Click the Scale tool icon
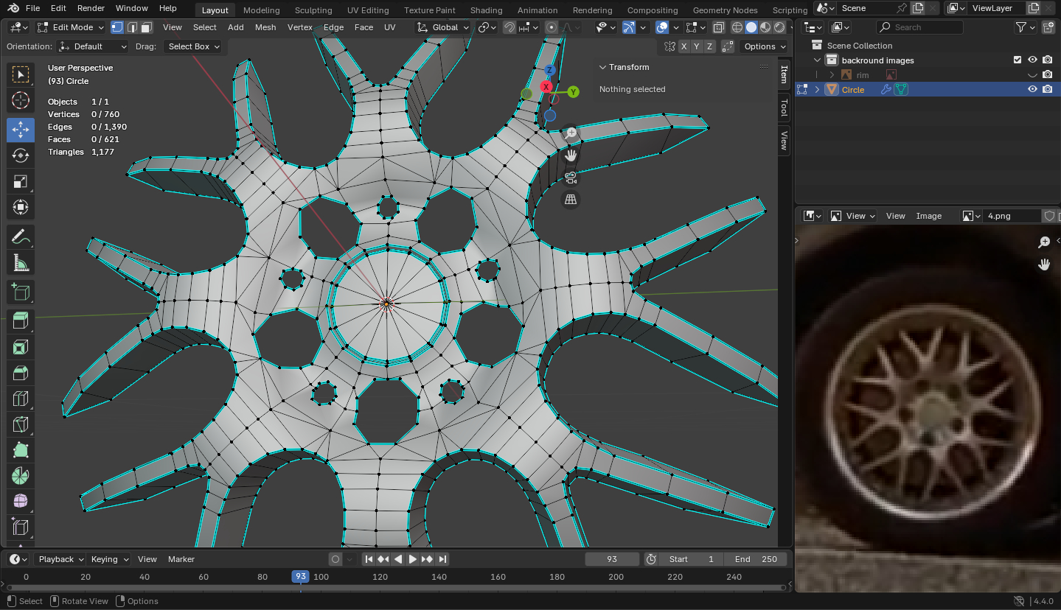The image size is (1061, 610). (x=21, y=181)
